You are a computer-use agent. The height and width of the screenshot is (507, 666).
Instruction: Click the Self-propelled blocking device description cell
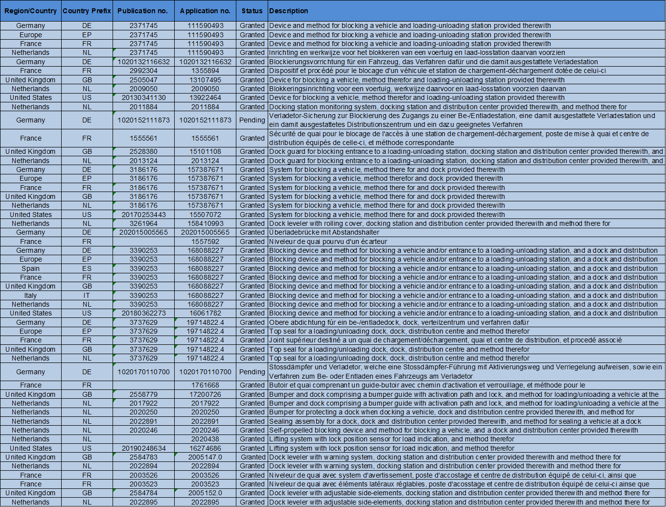tap(453, 430)
